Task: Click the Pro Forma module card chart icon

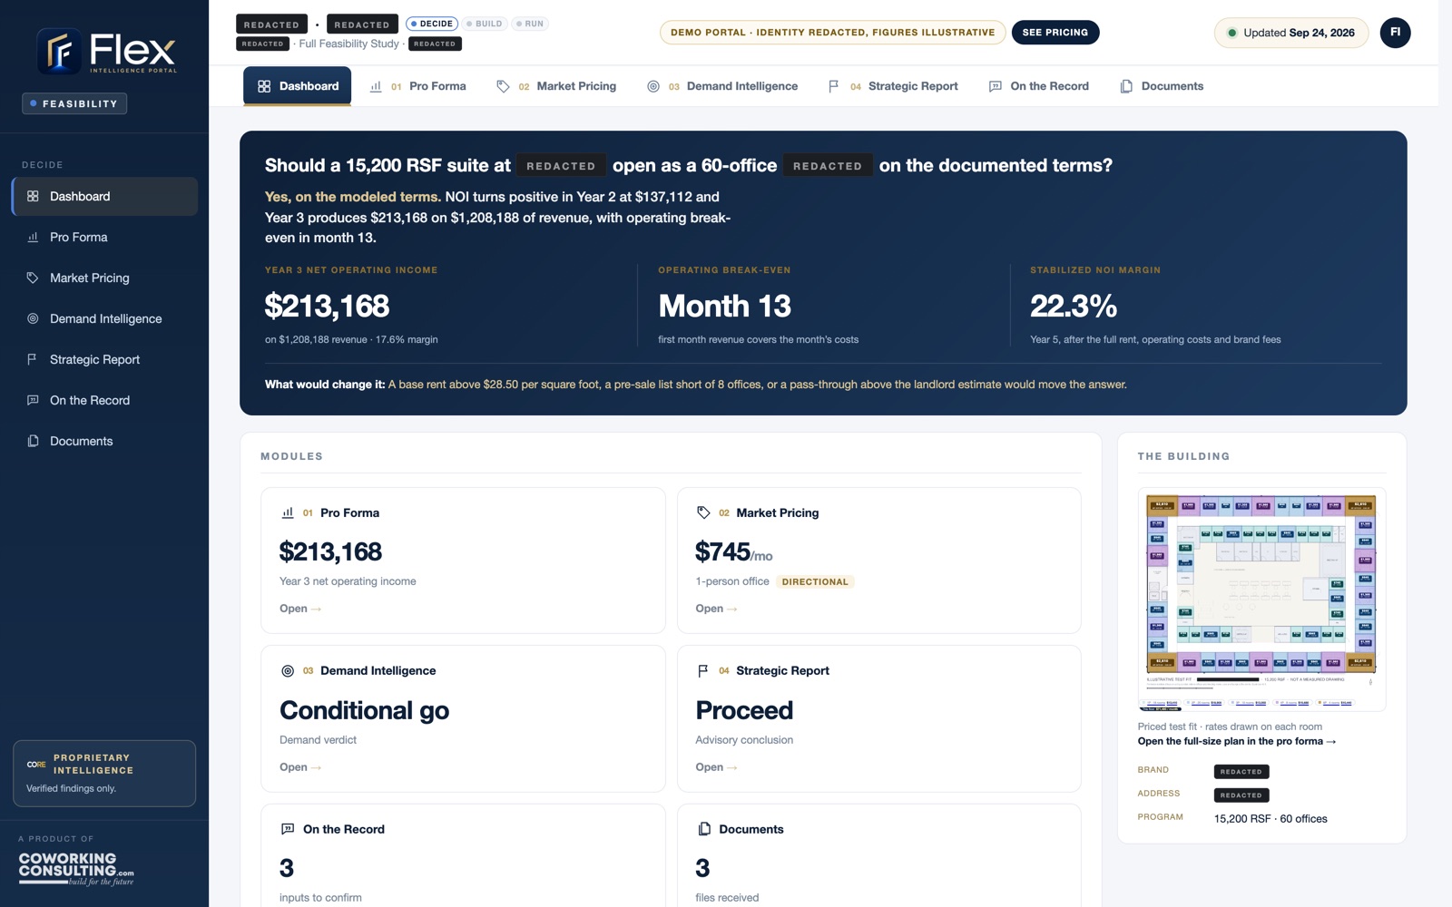Action: [288, 512]
